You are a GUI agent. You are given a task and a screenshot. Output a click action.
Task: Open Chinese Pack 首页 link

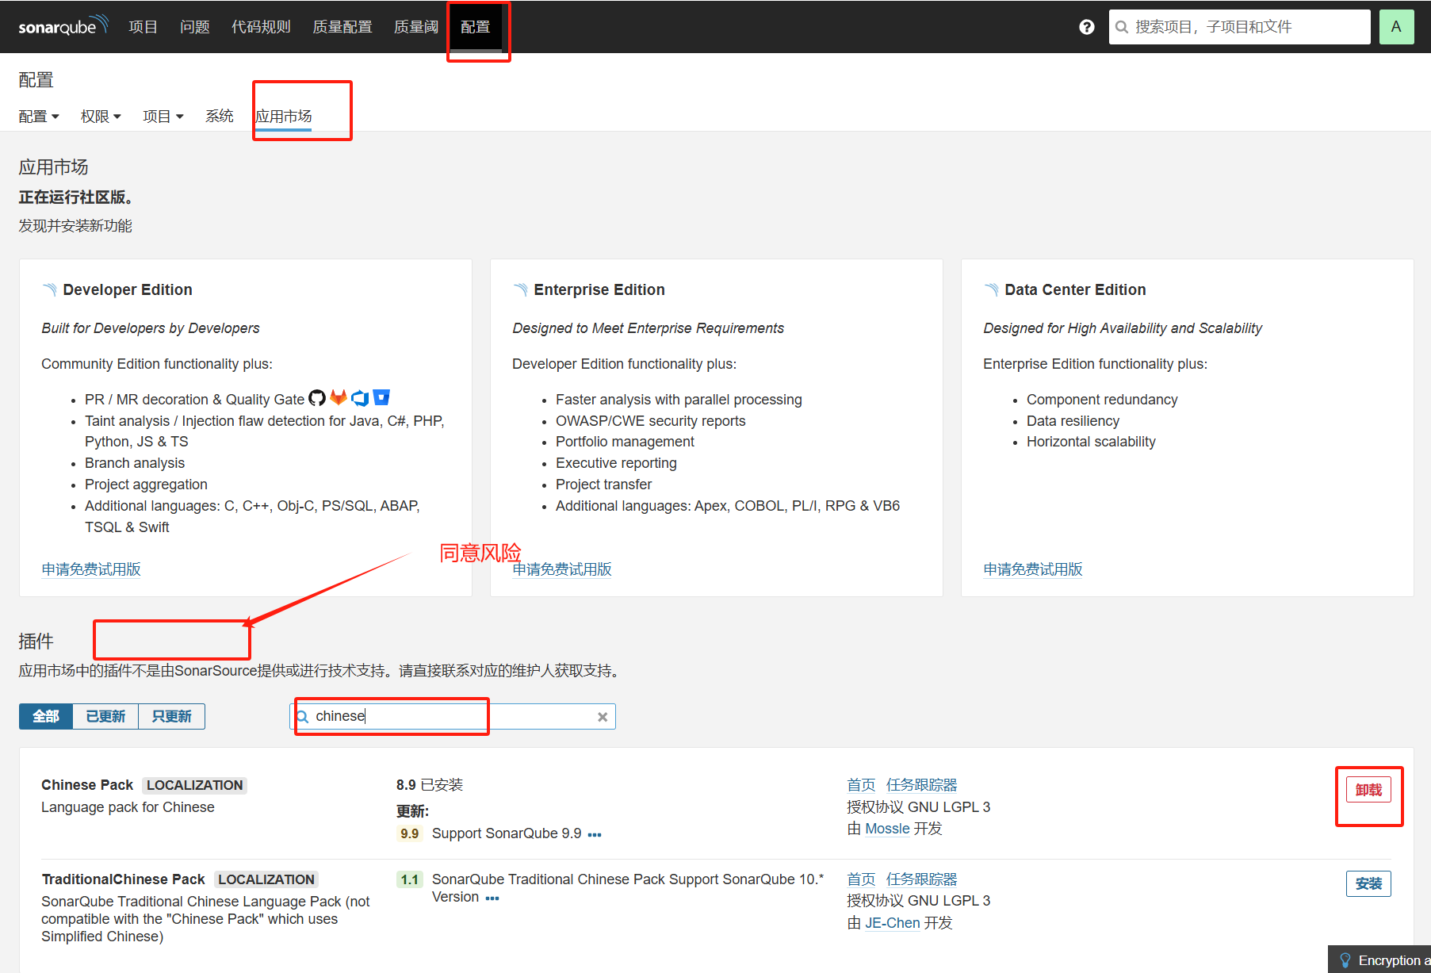tap(861, 785)
